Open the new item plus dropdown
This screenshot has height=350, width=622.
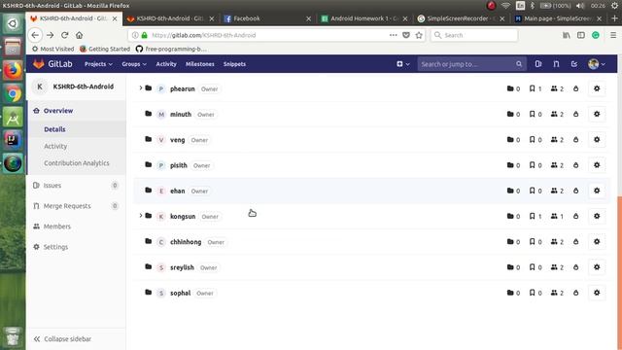pos(403,64)
